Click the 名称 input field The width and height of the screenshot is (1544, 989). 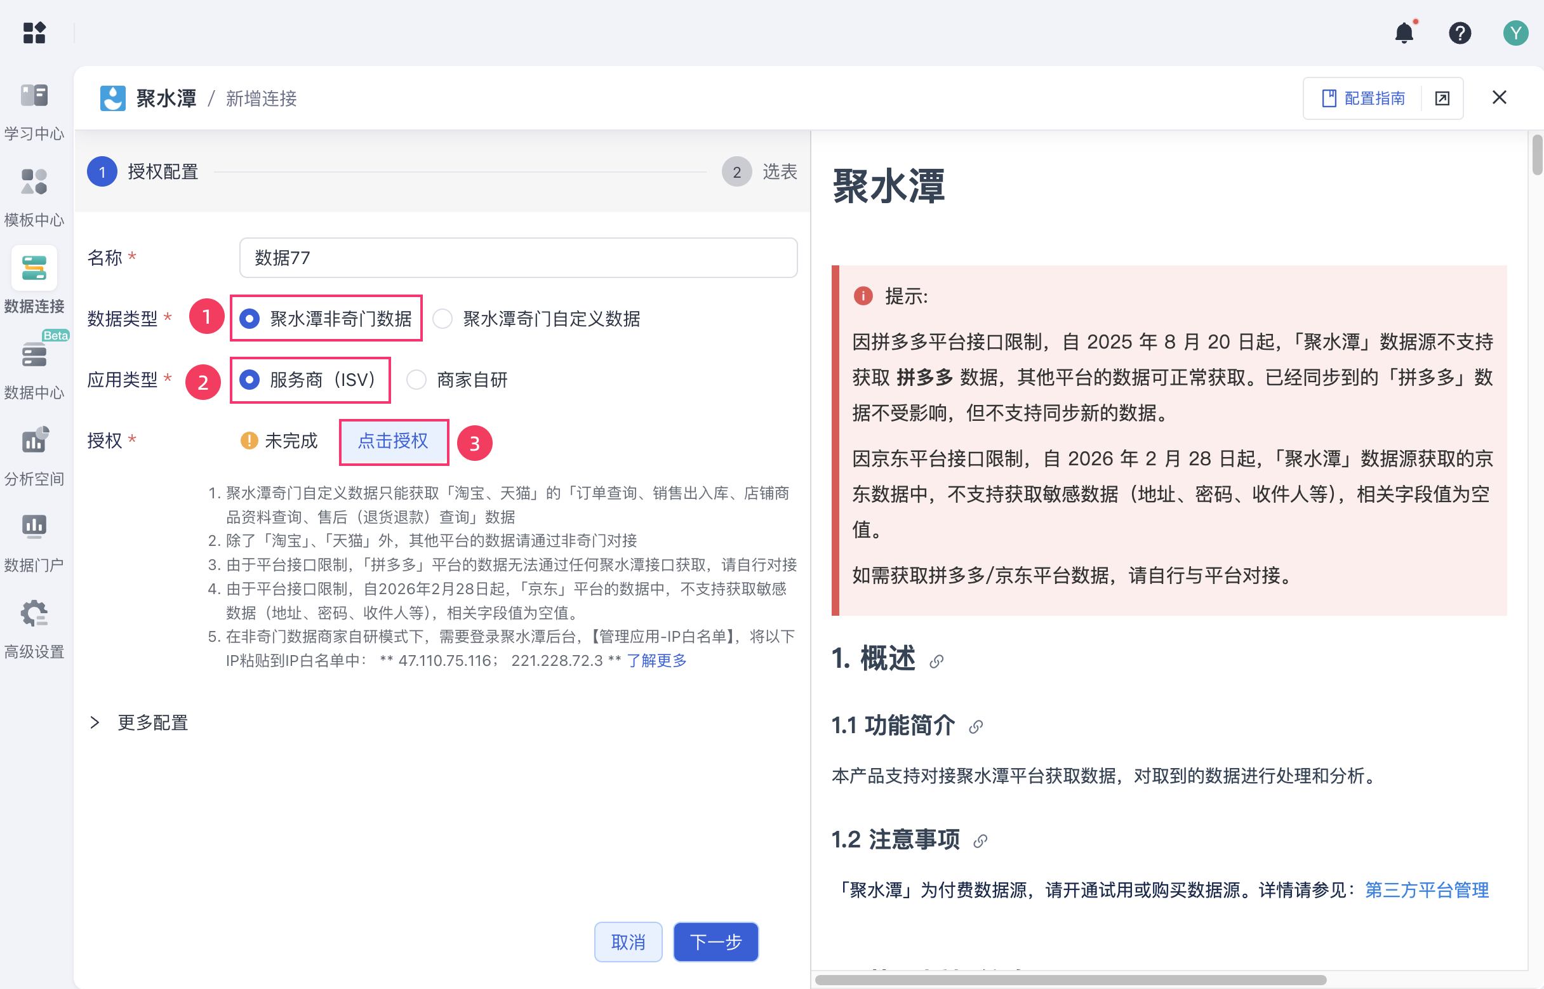click(518, 258)
